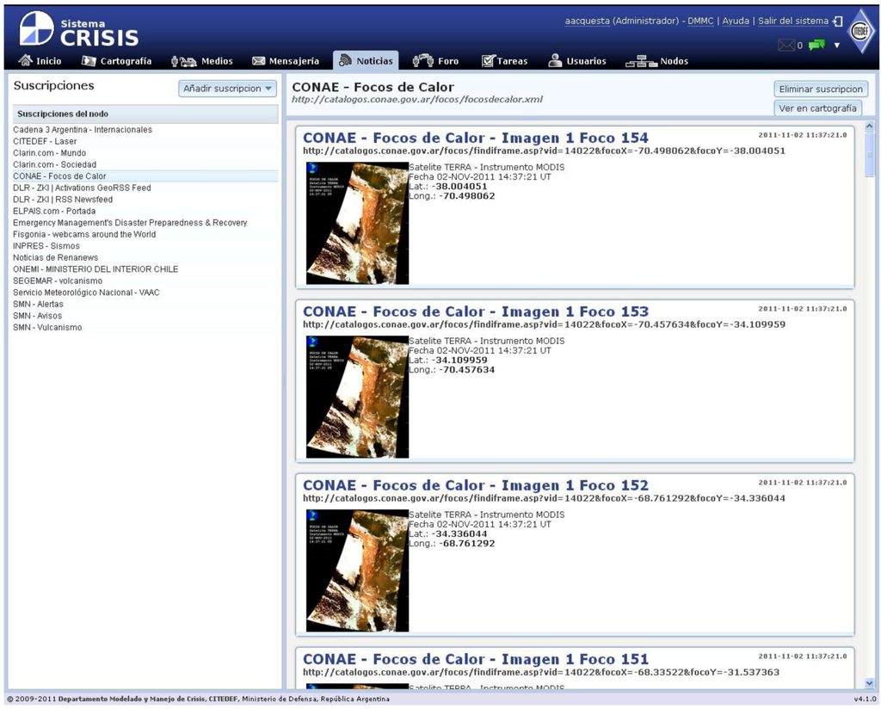Image resolution: width=881 pixels, height=709 pixels.
Task: Open the Foco 151 headline link
Action: (x=475, y=659)
